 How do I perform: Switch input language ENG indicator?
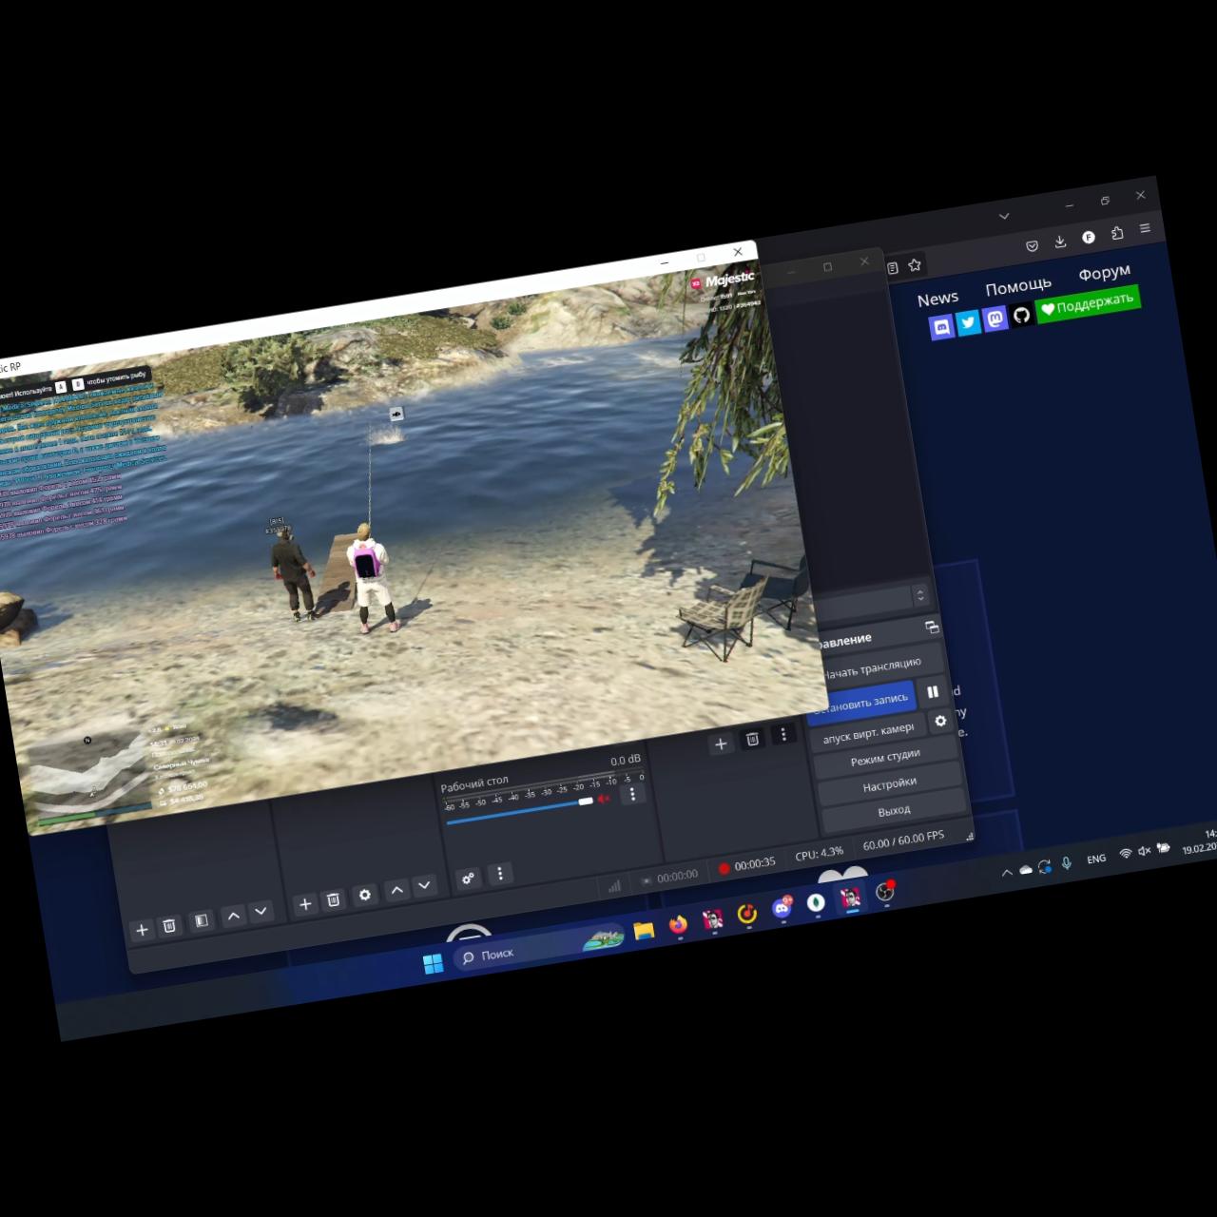pyautogui.click(x=1096, y=859)
